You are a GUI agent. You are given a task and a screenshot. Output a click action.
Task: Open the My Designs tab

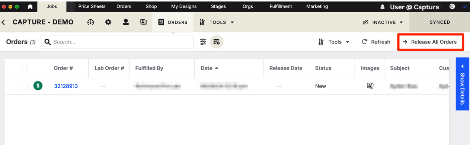[x=184, y=6]
